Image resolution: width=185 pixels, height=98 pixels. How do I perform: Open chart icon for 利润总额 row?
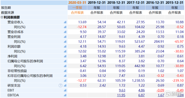(65, 46)
